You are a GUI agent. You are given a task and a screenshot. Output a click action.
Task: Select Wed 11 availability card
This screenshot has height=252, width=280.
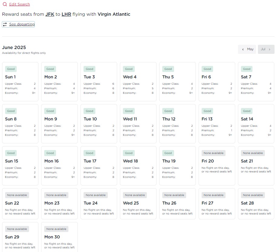138,123
